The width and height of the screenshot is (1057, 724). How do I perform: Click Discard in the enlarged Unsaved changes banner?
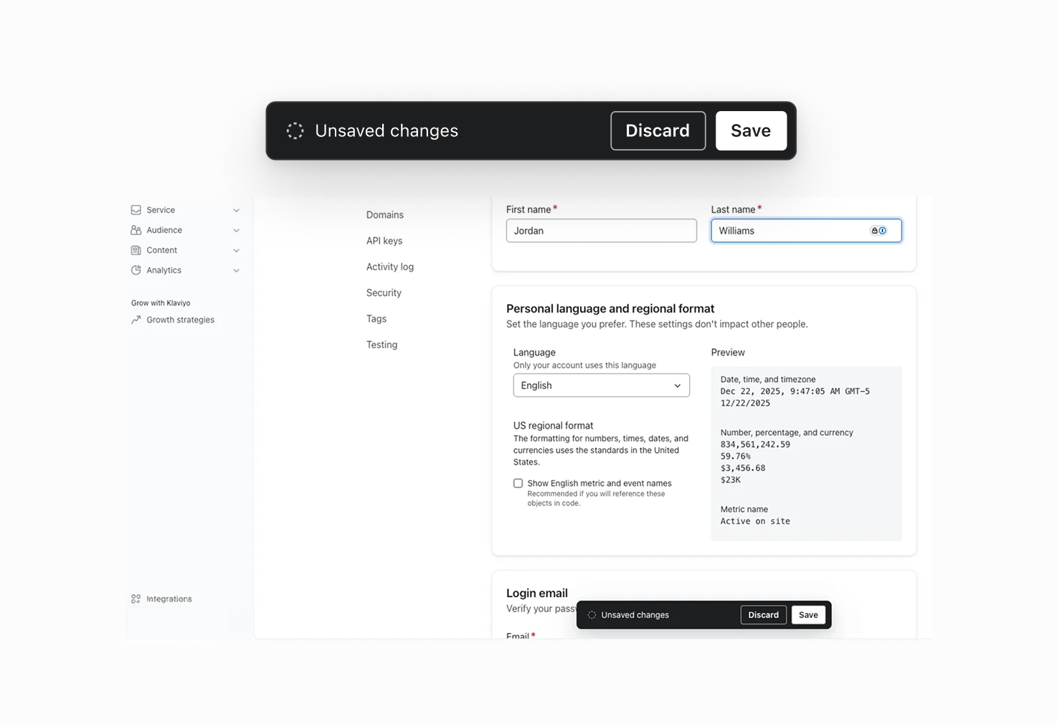pyautogui.click(x=658, y=130)
